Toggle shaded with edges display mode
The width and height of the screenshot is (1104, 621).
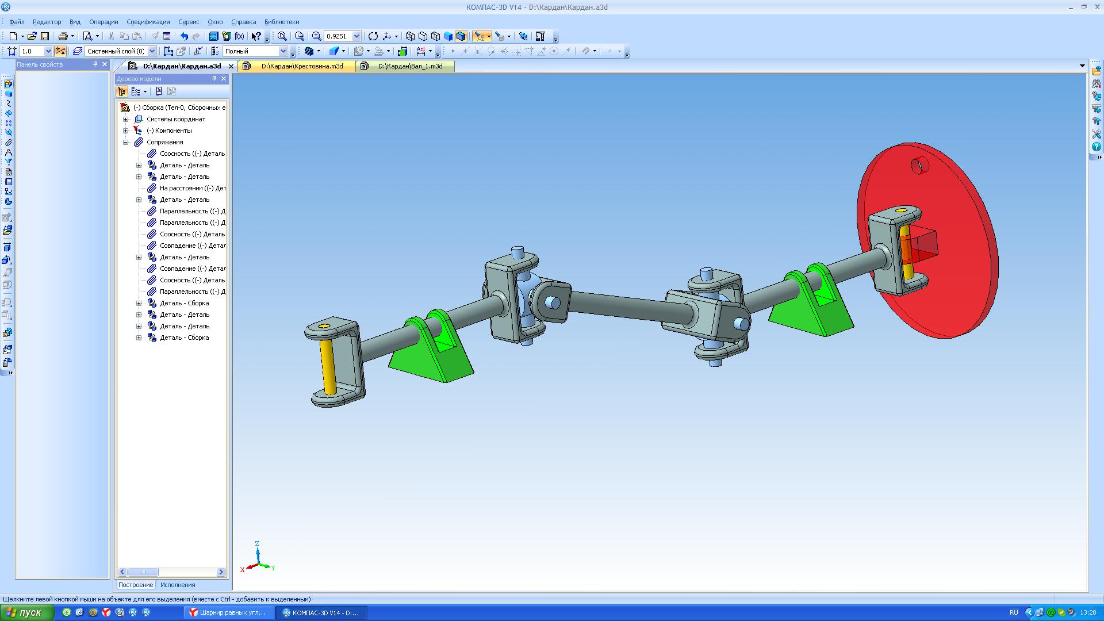(461, 36)
